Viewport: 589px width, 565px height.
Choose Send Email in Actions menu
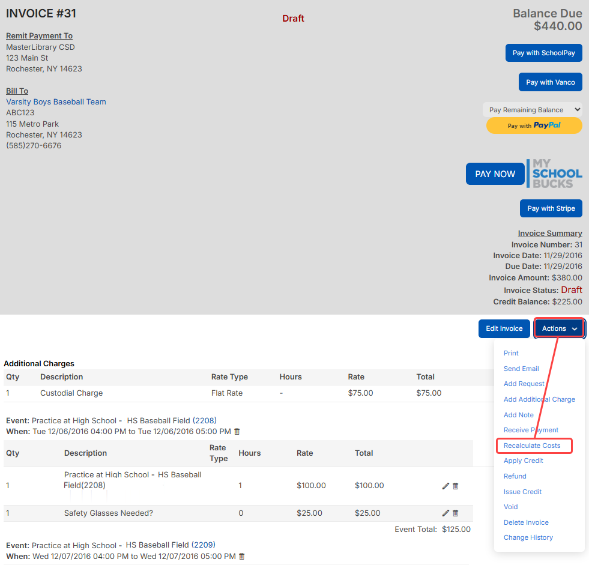click(521, 369)
